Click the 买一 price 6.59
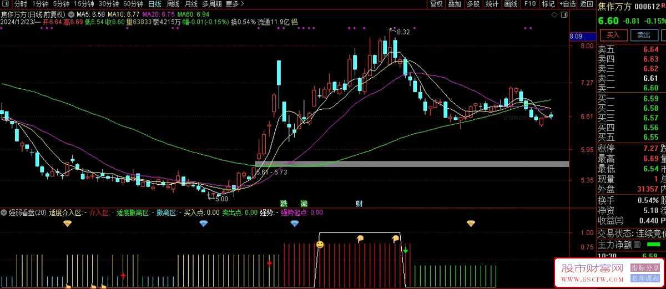This screenshot has height=289, width=666. (x=650, y=99)
